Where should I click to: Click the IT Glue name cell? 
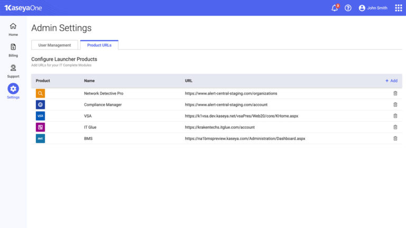click(90, 127)
